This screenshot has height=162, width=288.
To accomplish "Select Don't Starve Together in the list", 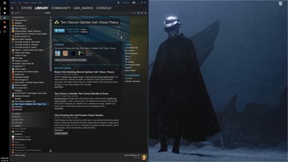I will coord(23,39).
